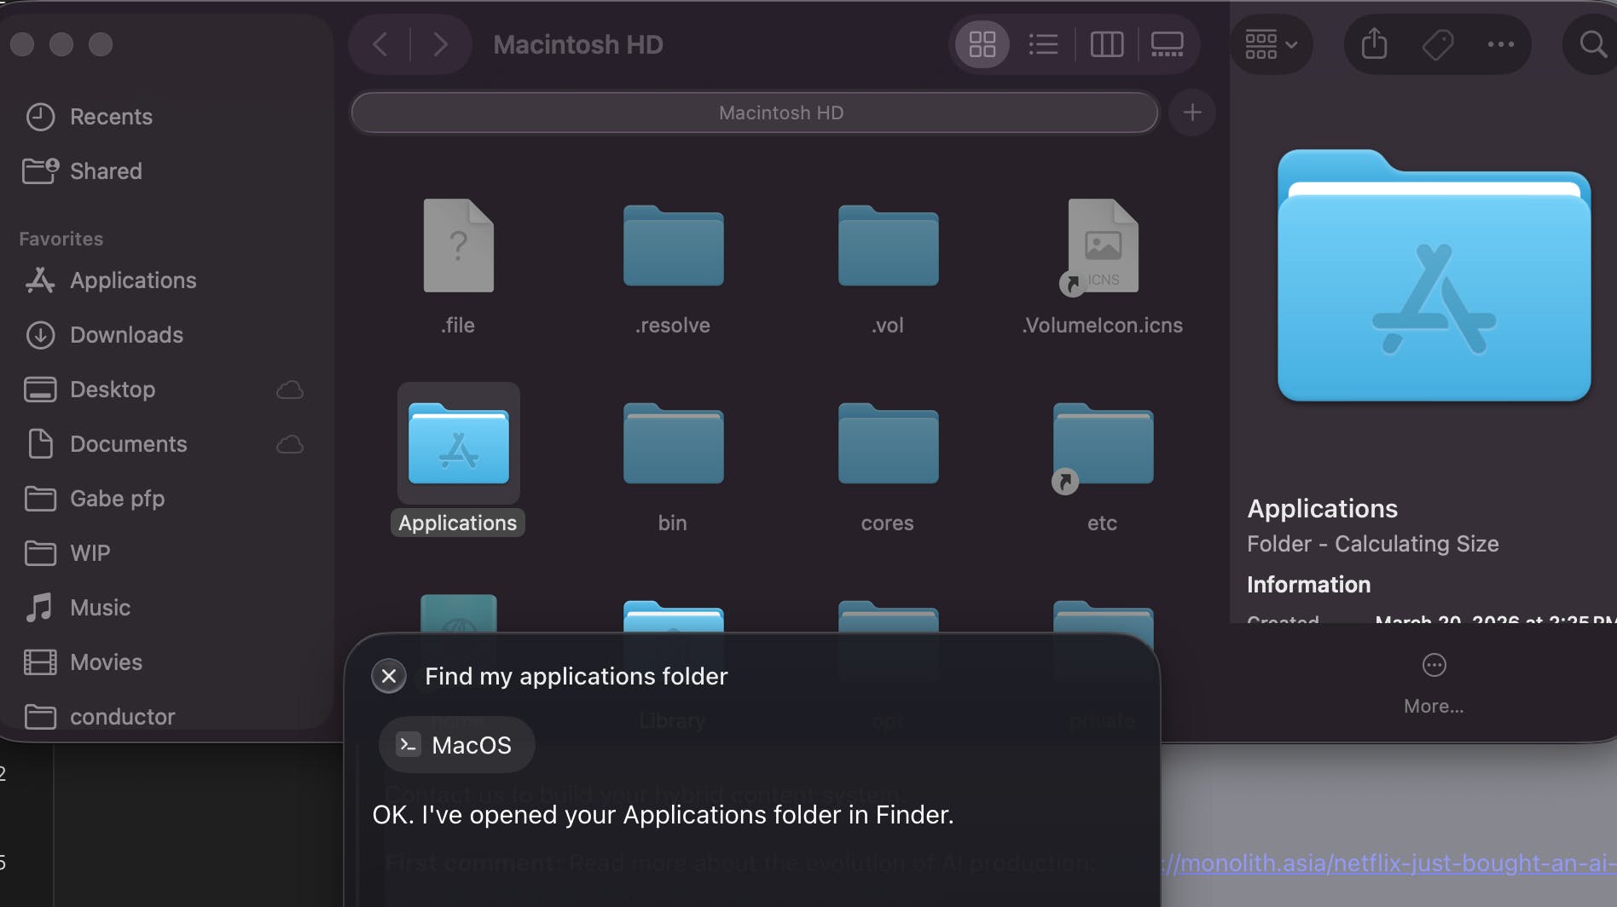Select the Applications folder icon in grid
Screen dimensions: 1617x907
point(459,443)
